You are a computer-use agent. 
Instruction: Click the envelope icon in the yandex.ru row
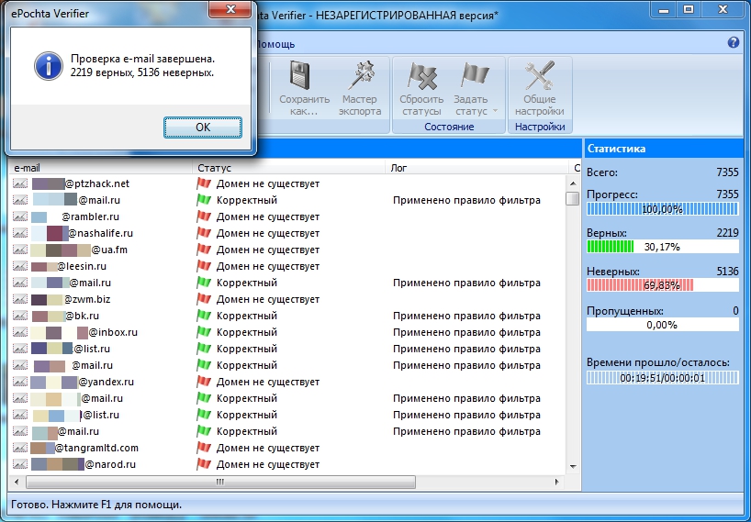20,382
